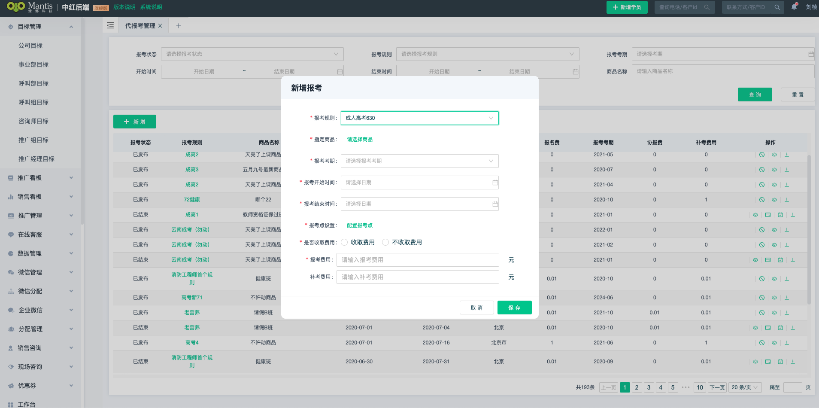Screen dimensions: 819x408
Task: Open 公司目标 menu item
Action: click(30, 46)
